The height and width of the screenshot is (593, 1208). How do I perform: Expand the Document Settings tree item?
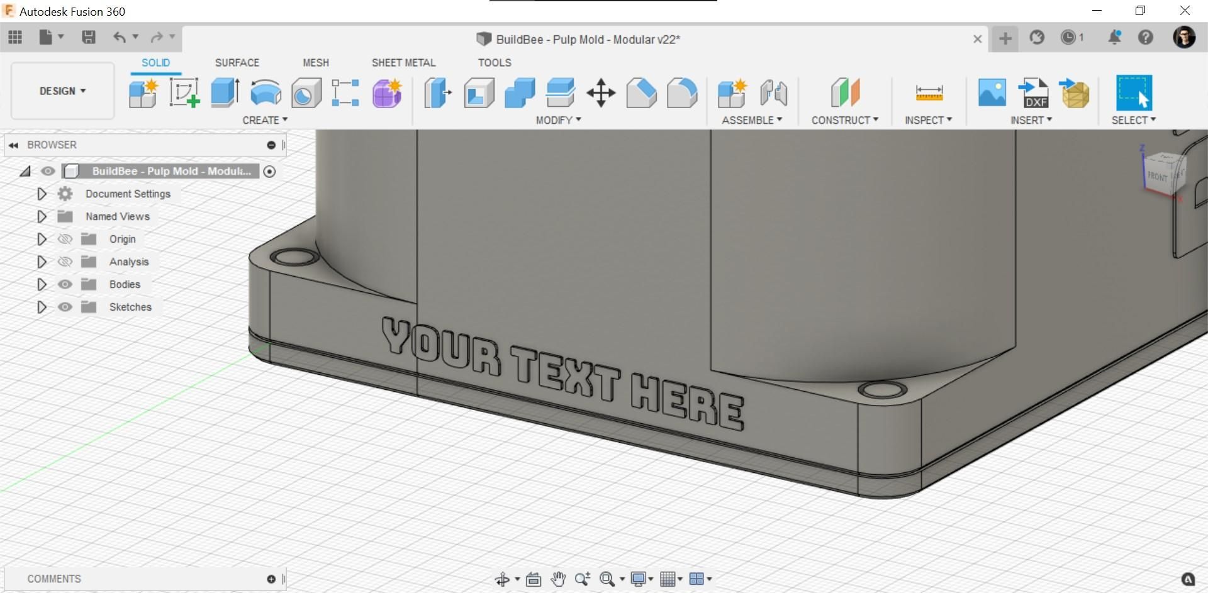pos(42,194)
